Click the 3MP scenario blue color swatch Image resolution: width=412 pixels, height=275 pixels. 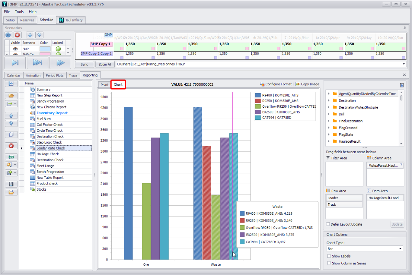pyautogui.click(x=45, y=49)
